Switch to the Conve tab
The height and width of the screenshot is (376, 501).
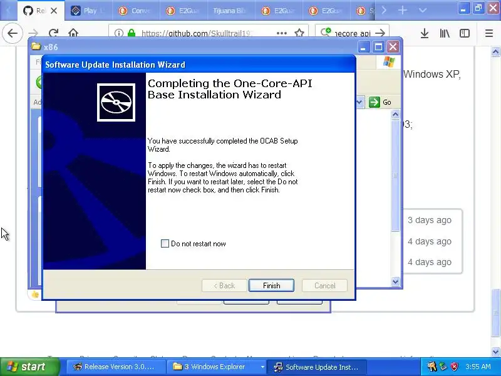(x=136, y=11)
